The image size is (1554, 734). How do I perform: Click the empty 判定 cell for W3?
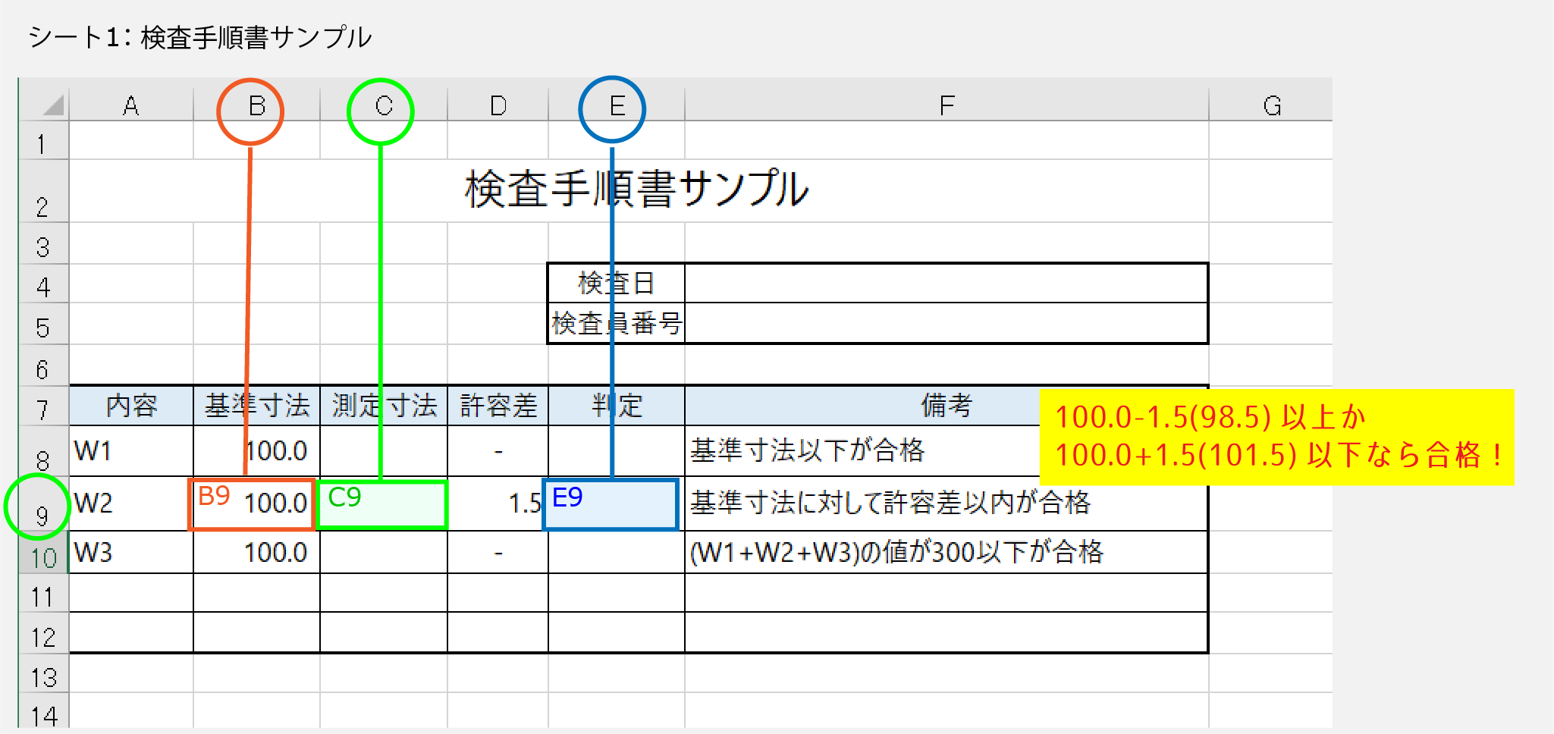(617, 552)
